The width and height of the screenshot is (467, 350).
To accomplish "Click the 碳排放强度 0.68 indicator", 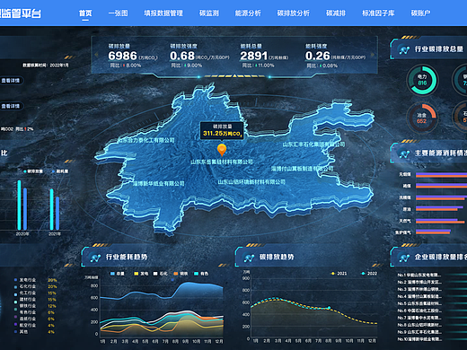I will tap(199, 56).
